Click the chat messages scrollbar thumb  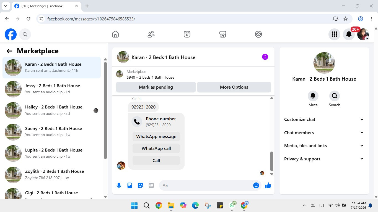[x=271, y=161]
